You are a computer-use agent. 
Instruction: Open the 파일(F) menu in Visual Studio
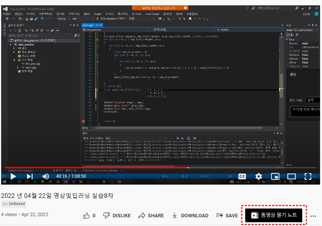point(6,14)
